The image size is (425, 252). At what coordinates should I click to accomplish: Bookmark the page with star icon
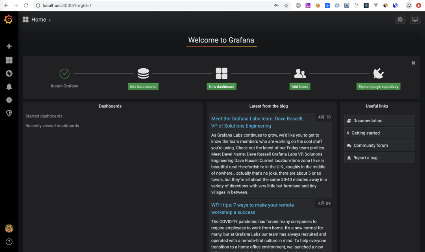coord(286,5)
